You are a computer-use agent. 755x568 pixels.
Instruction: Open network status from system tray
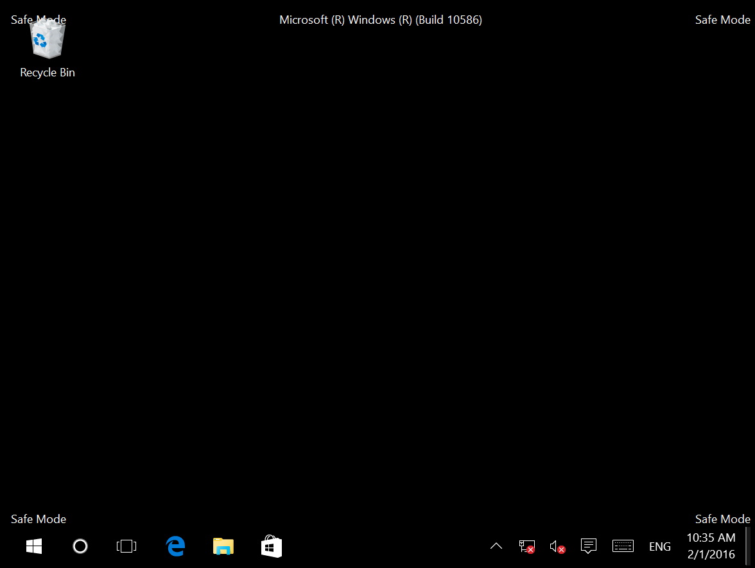point(526,546)
